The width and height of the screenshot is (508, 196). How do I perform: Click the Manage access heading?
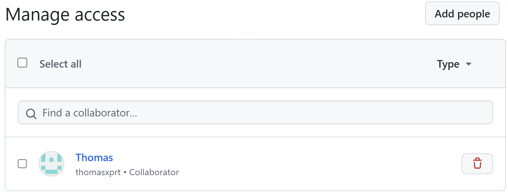coord(65,14)
